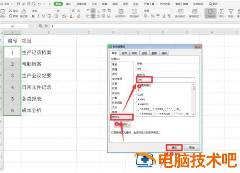Viewport: 240px width, 173px height.
Task: Expand the font color dropdown arrow
Action: pos(74,16)
